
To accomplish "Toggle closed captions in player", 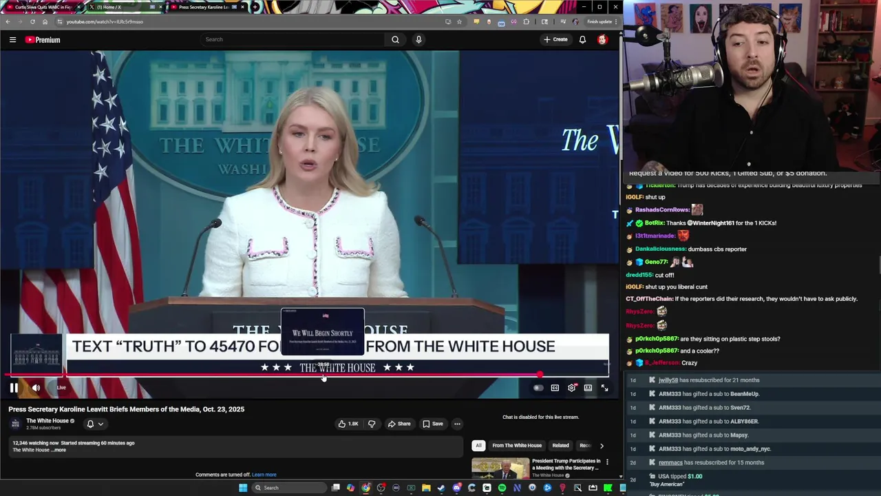I will tap(555, 388).
